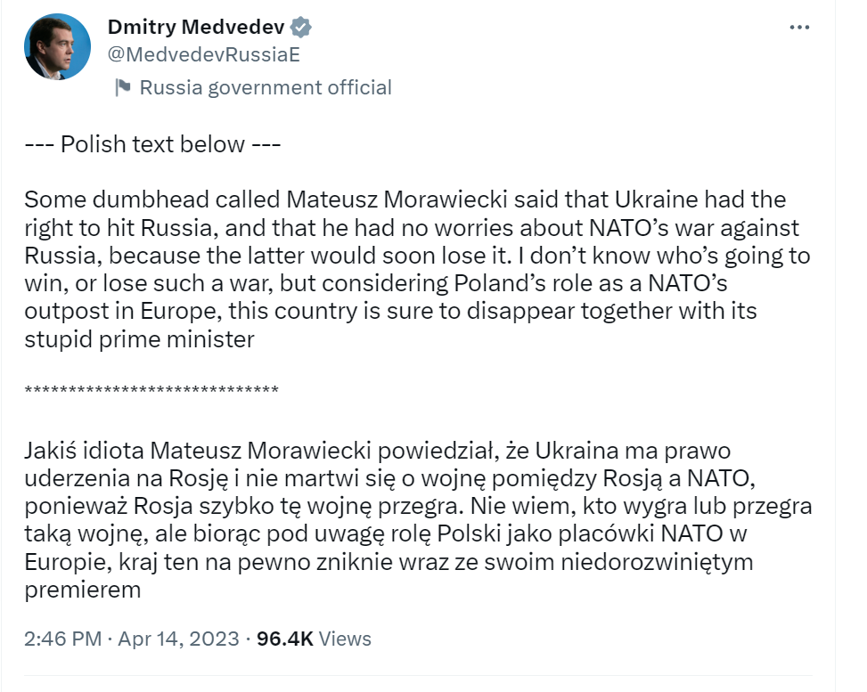Open the more options three-dot menu
Image resolution: width=867 pixels, height=692 pixels.
click(799, 28)
